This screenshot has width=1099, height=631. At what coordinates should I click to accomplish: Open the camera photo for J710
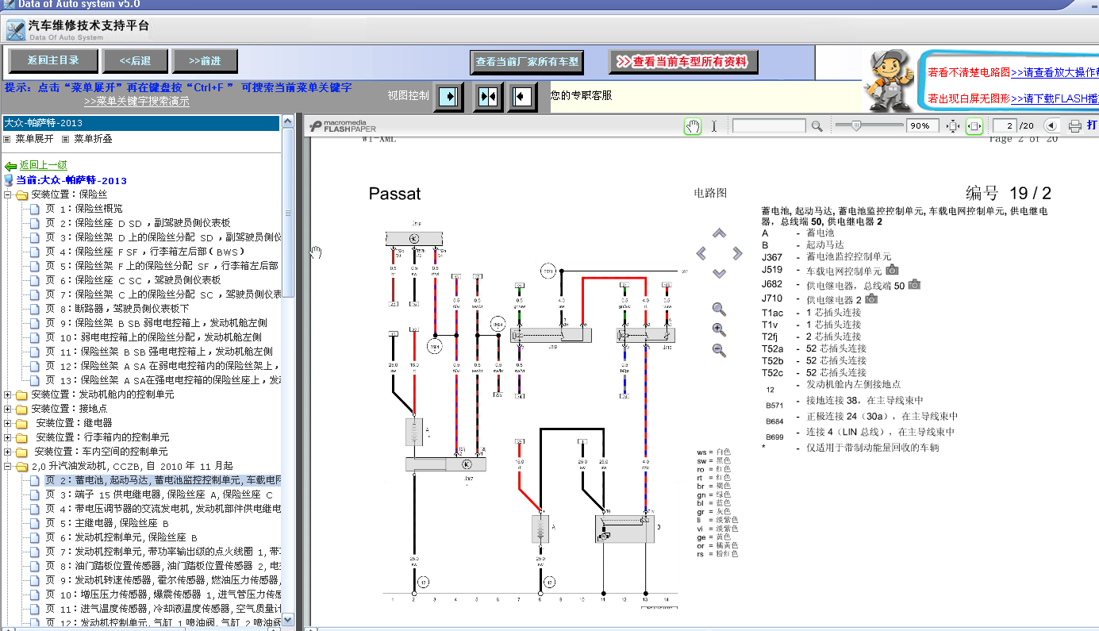871,298
